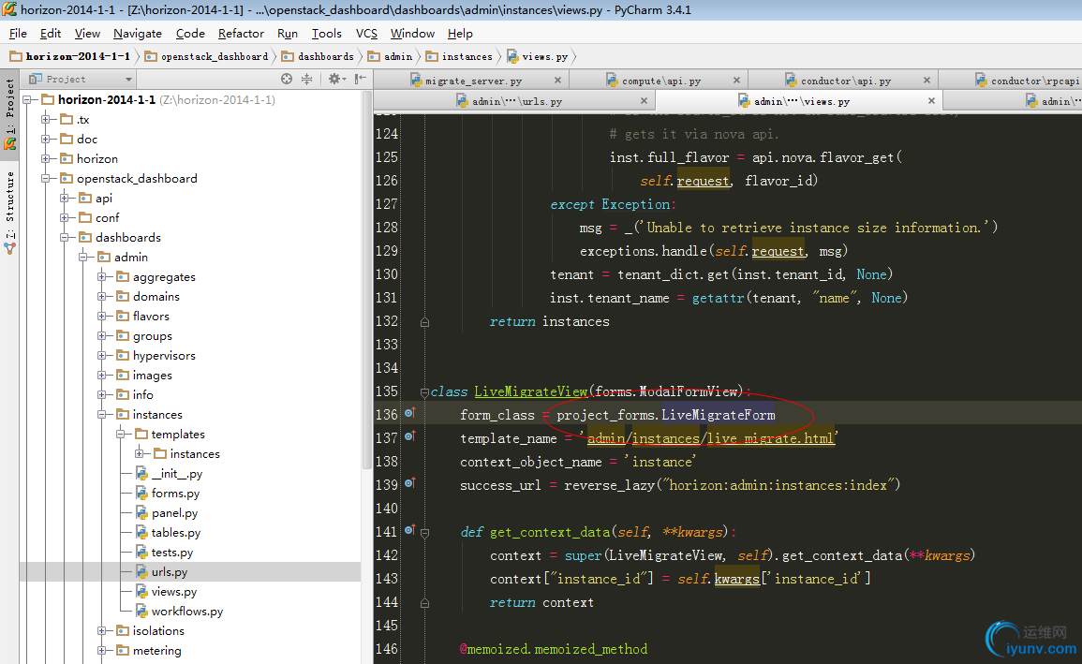Viewport: 1082px width, 664px height.
Task: Hide the Project tool window with pin icon
Action: coord(359,80)
